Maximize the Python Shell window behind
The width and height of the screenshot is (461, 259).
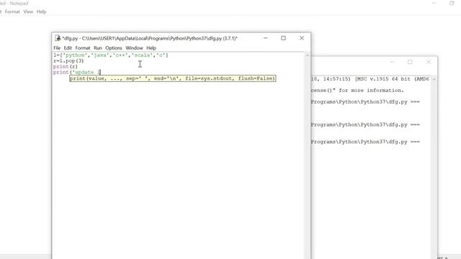coord(410,62)
